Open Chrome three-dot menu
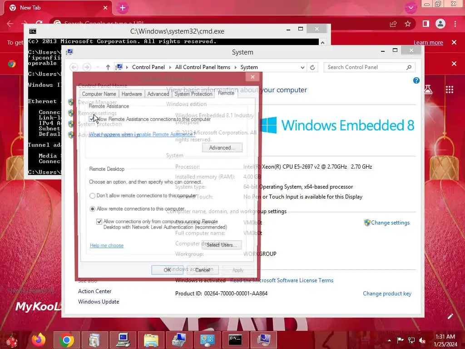 pos(455,24)
